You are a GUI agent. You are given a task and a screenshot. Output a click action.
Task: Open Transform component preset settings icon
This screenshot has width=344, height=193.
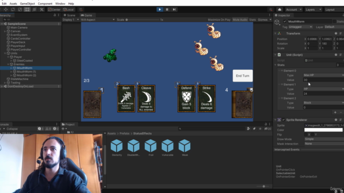pyautogui.click(x=340, y=33)
